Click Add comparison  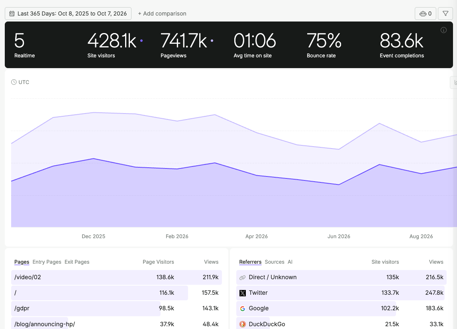(162, 14)
